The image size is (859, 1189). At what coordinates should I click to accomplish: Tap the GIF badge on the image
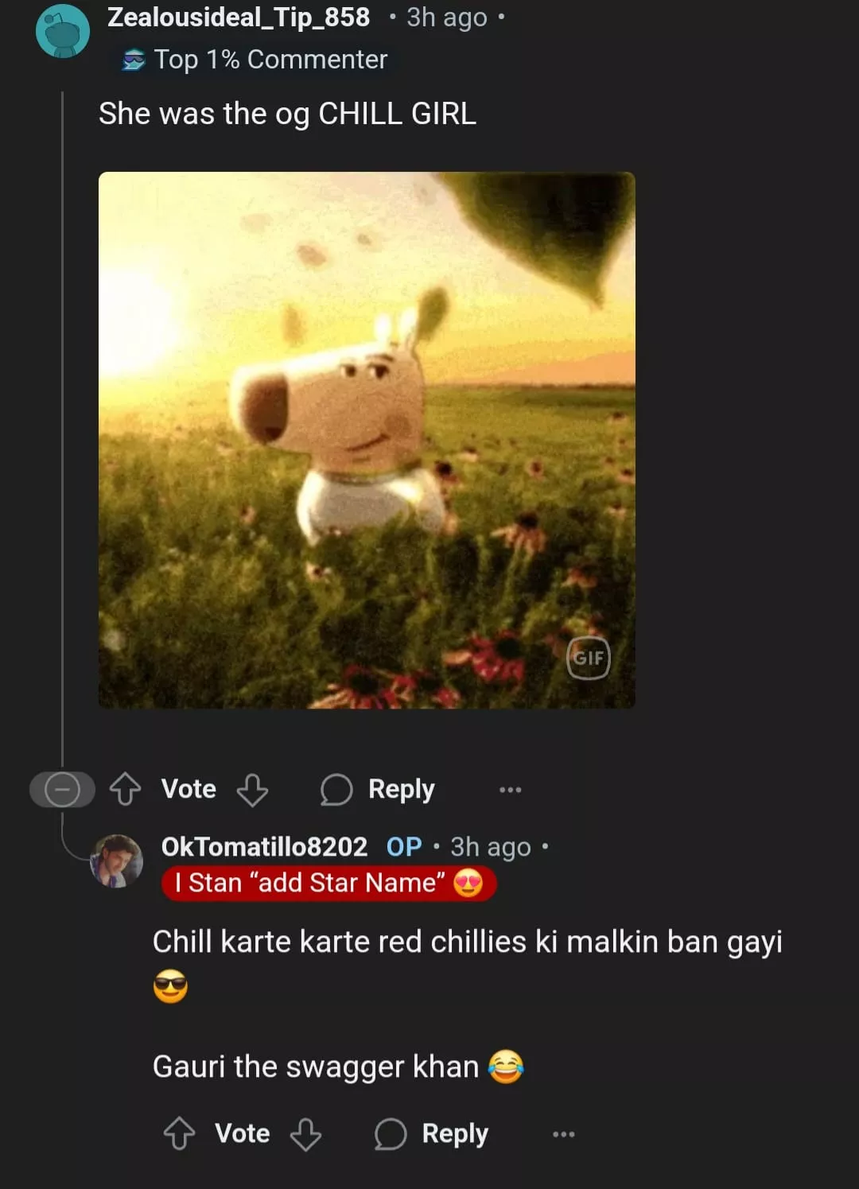coord(589,658)
